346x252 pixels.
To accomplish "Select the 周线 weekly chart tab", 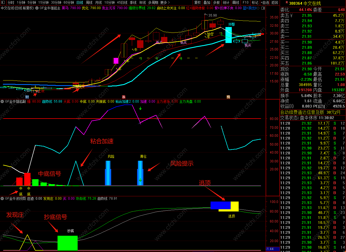I will pos(89,2).
